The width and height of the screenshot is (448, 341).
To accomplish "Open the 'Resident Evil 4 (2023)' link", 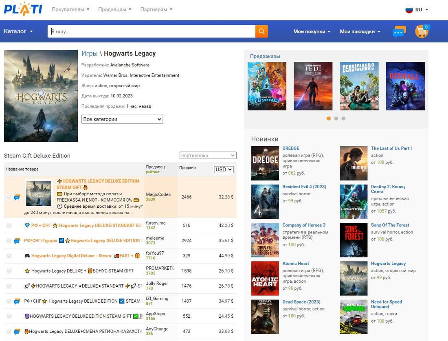I will pyautogui.click(x=304, y=187).
